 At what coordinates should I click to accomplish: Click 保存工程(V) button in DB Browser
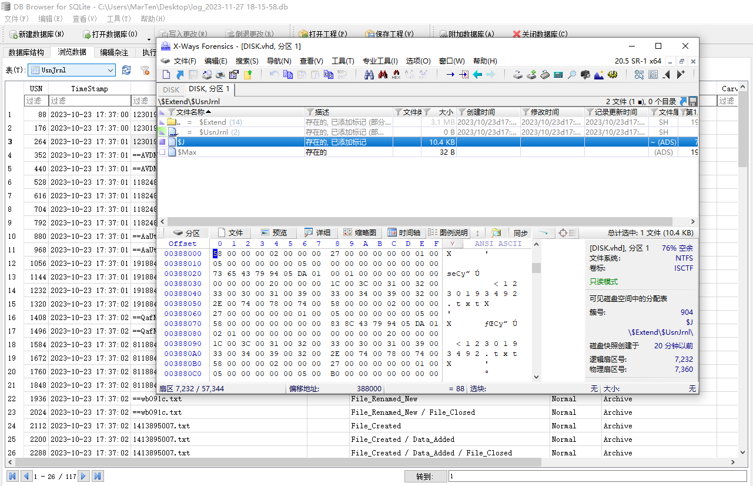(x=389, y=34)
